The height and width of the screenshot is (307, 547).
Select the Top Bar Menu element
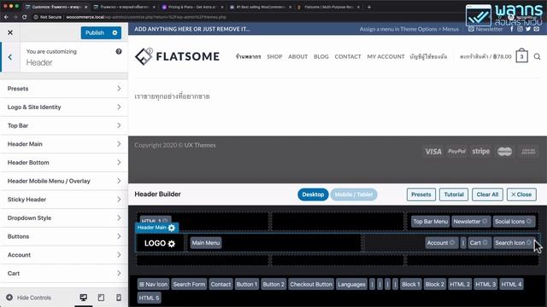tap(430, 222)
